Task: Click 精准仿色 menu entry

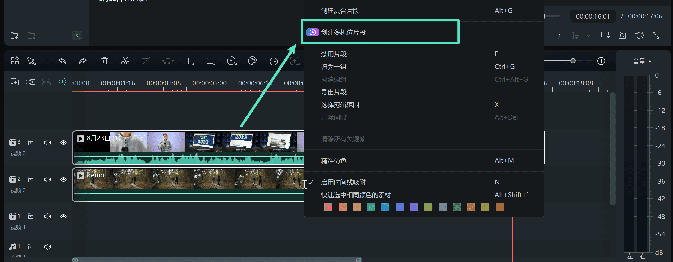Action: point(334,161)
